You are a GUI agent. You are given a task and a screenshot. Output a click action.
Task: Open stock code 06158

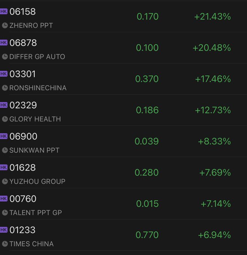(x=23, y=12)
